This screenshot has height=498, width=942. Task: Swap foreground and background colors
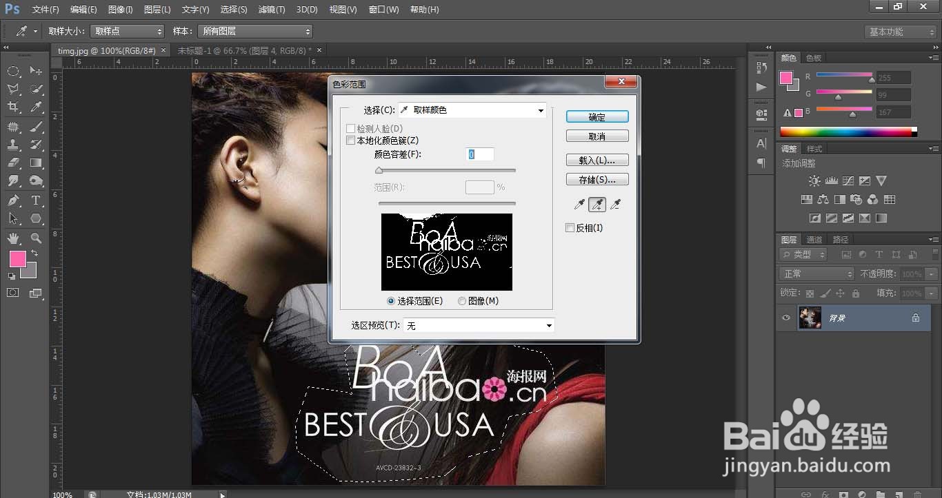point(34,253)
